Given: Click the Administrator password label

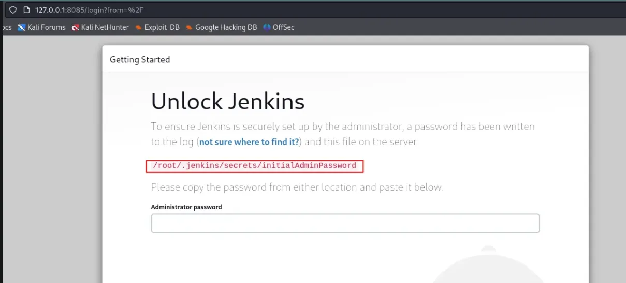Looking at the screenshot, I should (x=186, y=207).
